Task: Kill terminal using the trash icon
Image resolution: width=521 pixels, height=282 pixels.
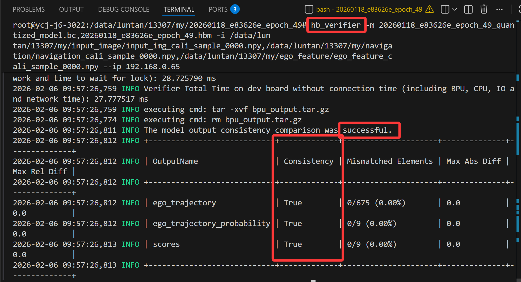Action: click(x=484, y=10)
